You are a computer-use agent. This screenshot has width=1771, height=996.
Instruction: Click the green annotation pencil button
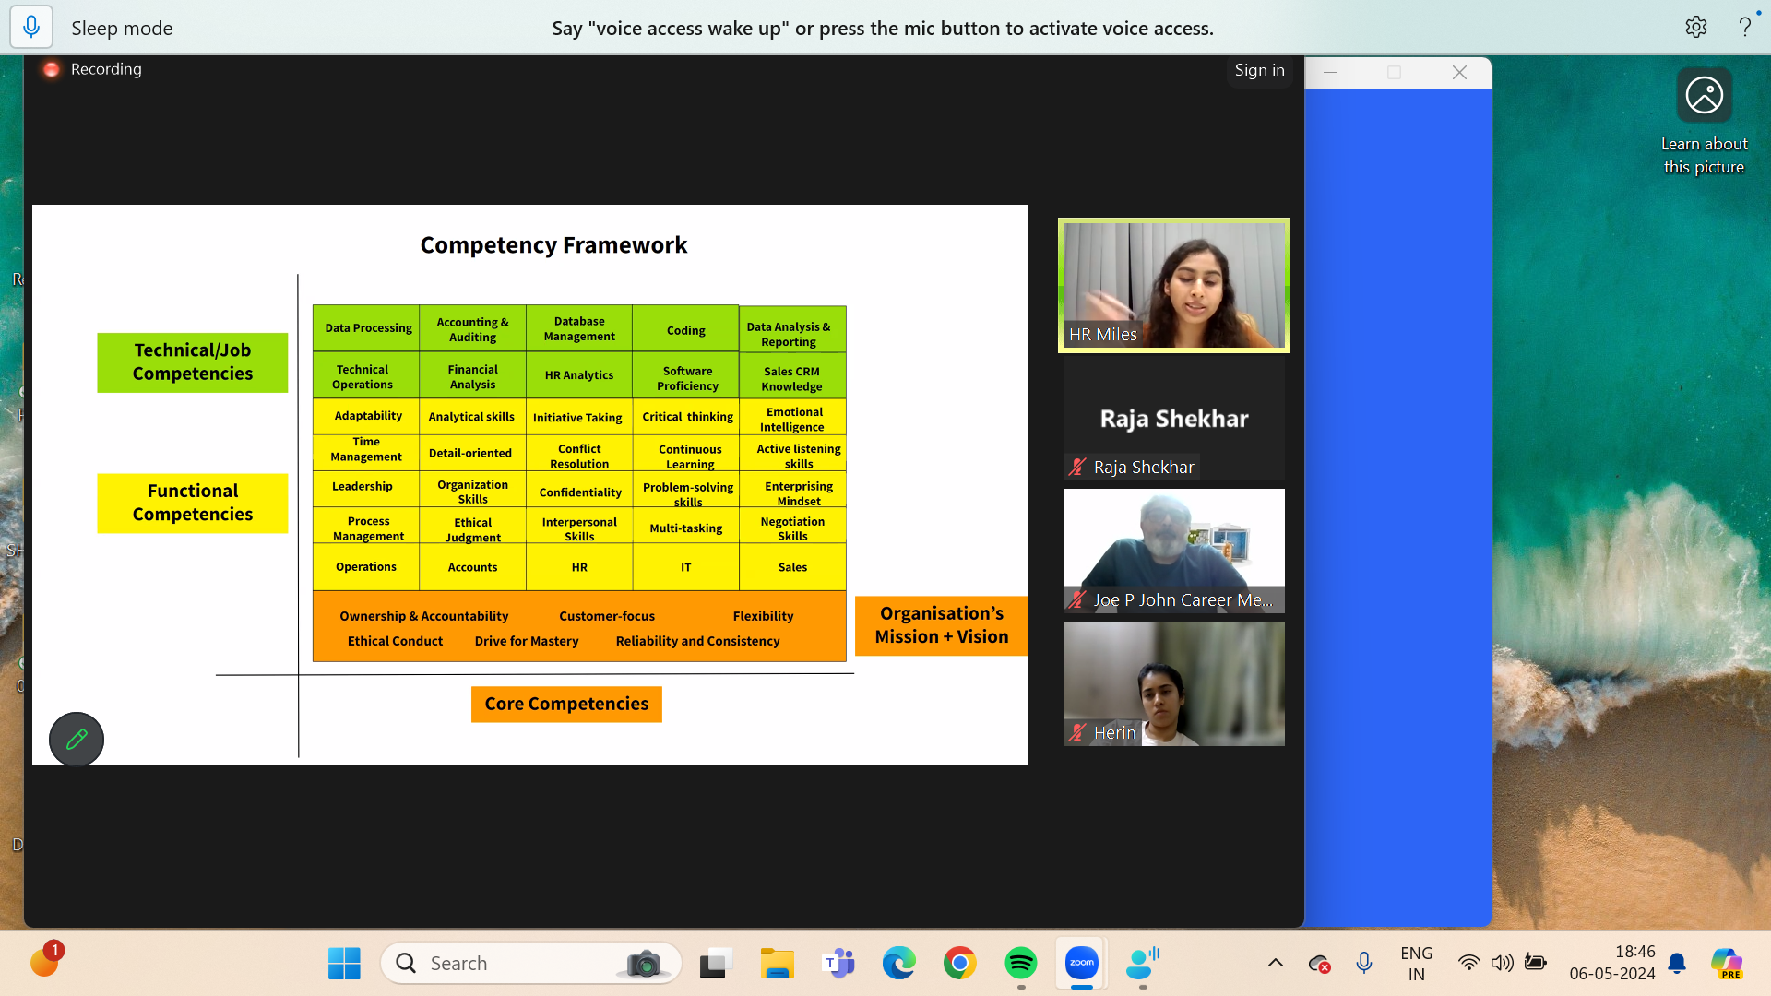[x=77, y=739]
